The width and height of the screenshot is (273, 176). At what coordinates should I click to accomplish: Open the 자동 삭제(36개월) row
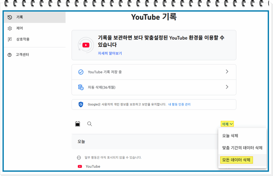154,87
